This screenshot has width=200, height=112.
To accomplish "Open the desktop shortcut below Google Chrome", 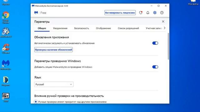I will point(6,32).
